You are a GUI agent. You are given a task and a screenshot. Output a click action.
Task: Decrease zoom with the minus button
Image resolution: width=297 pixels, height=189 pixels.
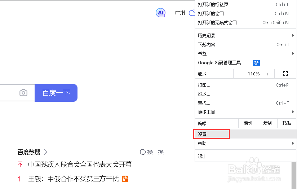240,74
